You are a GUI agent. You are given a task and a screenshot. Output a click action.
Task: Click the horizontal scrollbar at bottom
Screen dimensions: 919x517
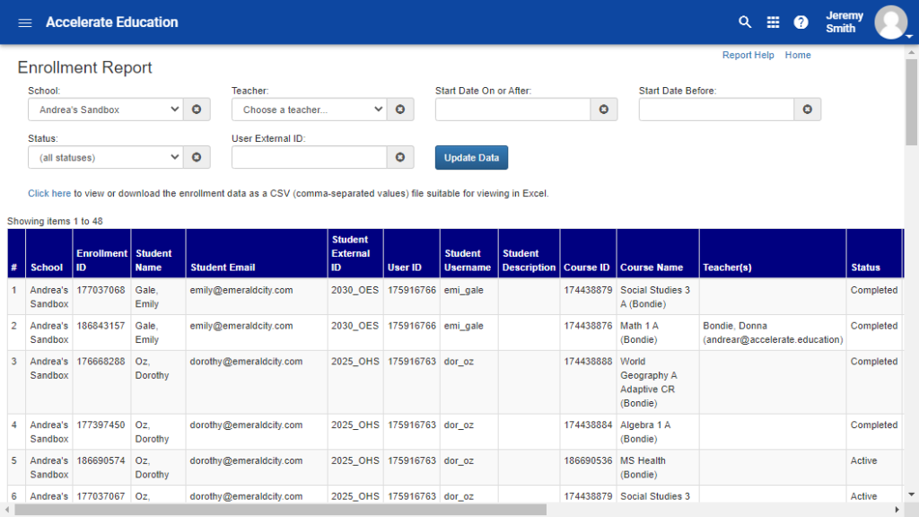280,510
